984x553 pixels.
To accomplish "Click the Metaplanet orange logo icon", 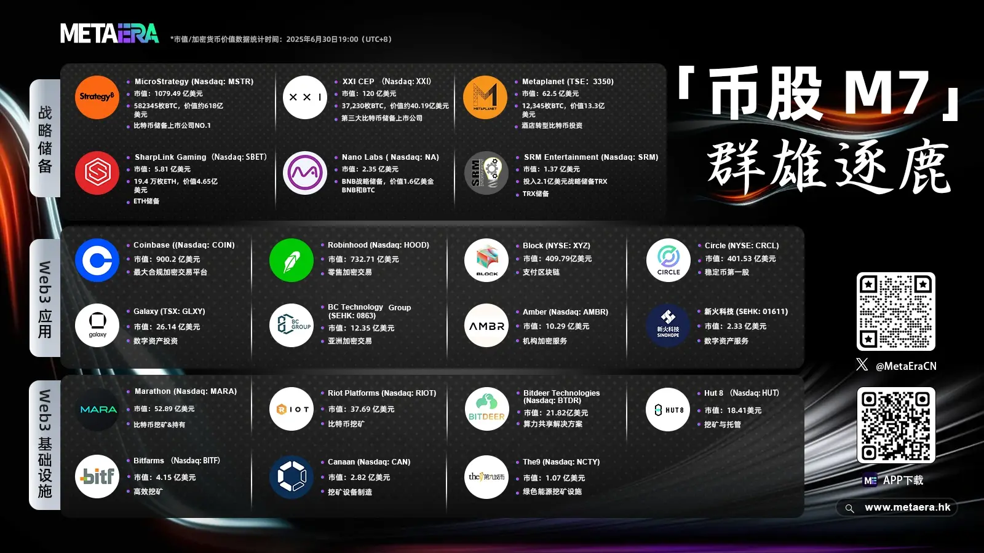I will tap(486, 97).
